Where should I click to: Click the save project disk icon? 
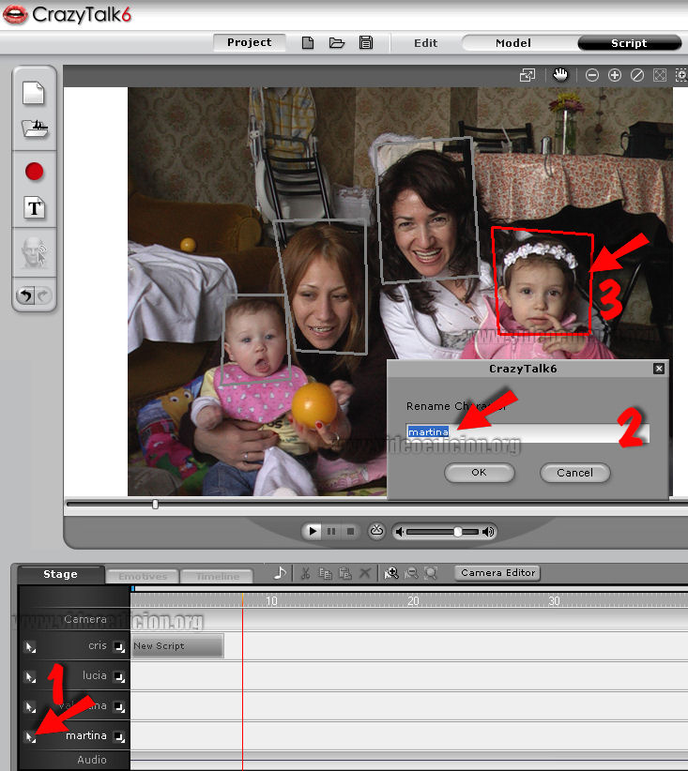coord(366,43)
